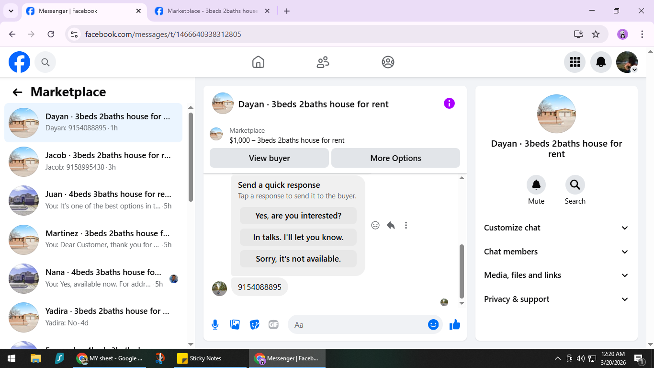The height and width of the screenshot is (368, 654).
Task: Send 'In talks. I'll let you know.' response
Action: pyautogui.click(x=298, y=237)
